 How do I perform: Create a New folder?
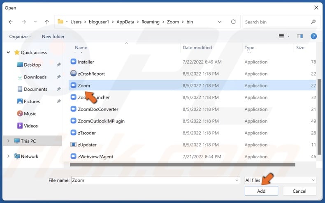(53, 37)
